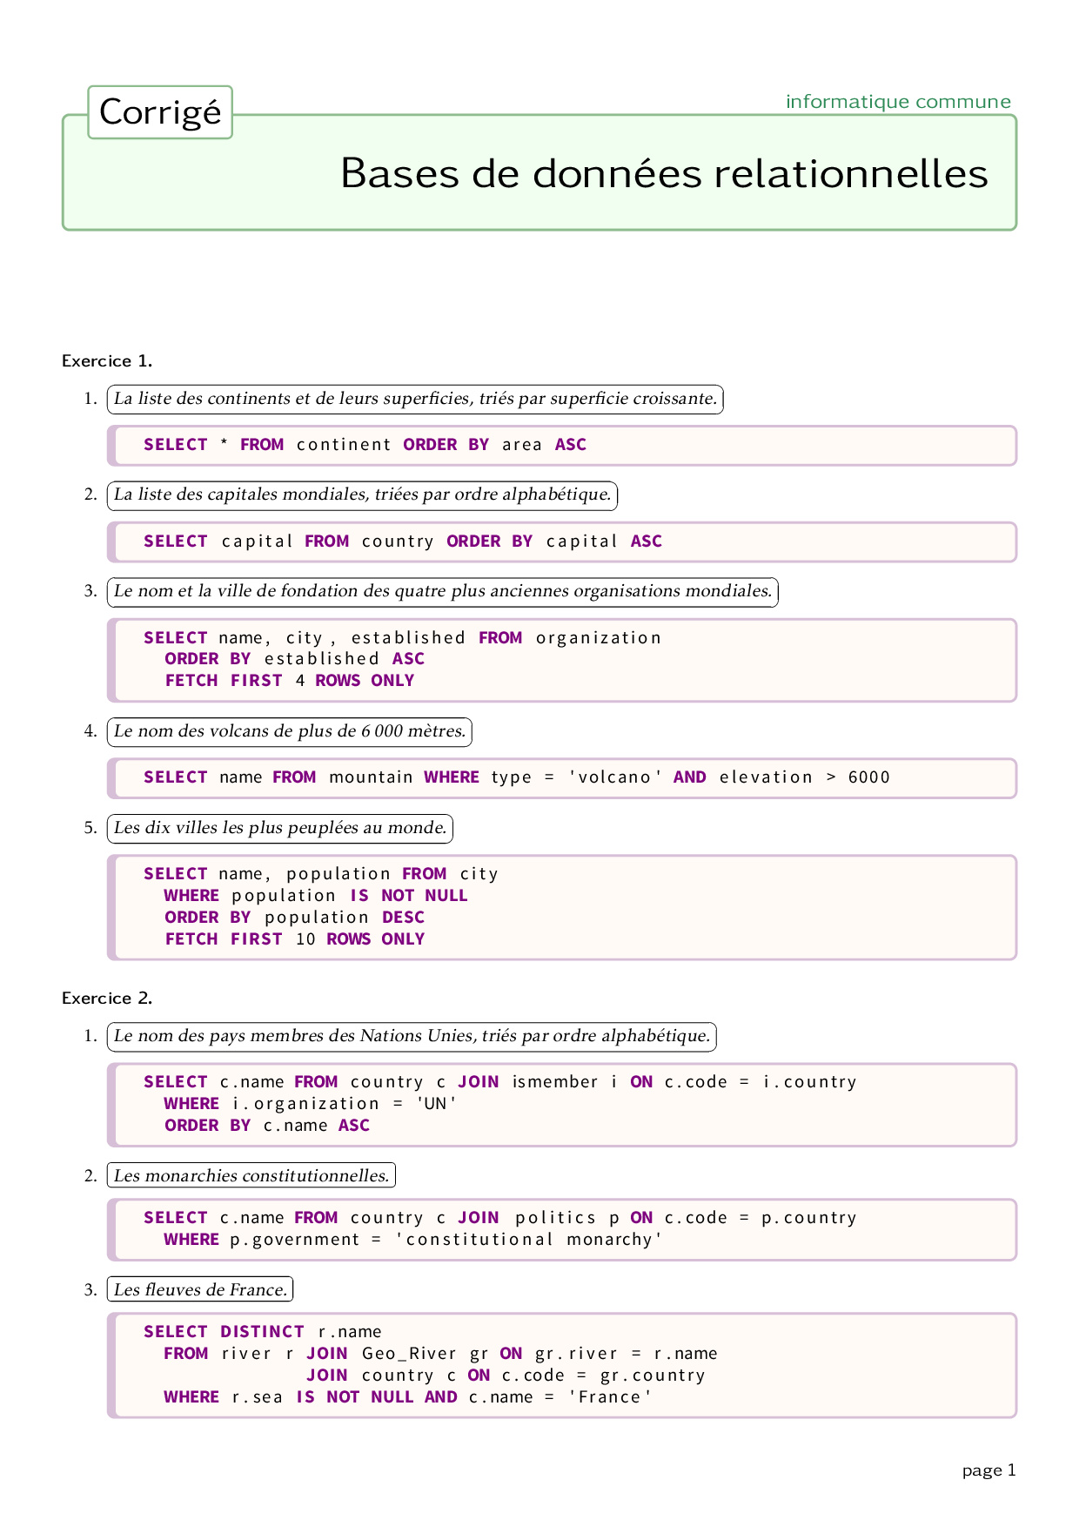This screenshot has height=1527, width=1079.
Task: Click the question about volcanoes over 6 000 metres
Action: point(290,731)
